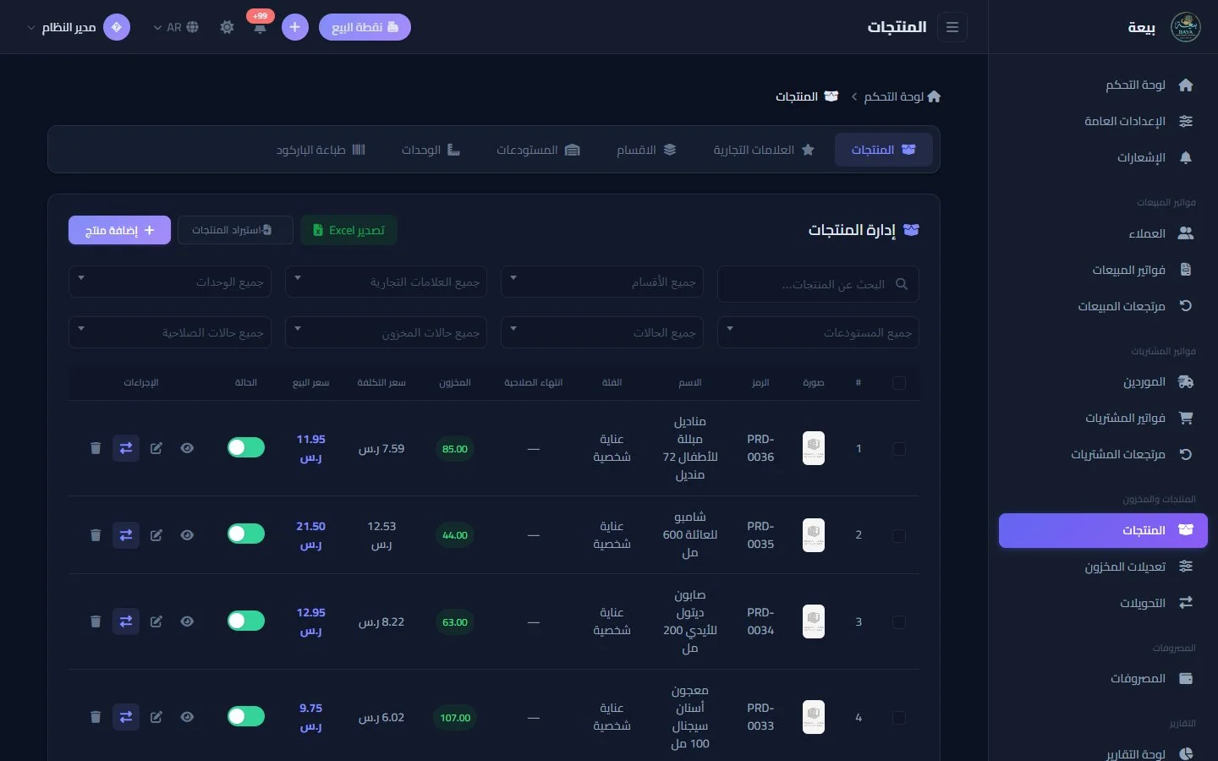The width and height of the screenshot is (1218, 761).
Task: Click the استيراد المنتجات button
Action: pyautogui.click(x=235, y=230)
